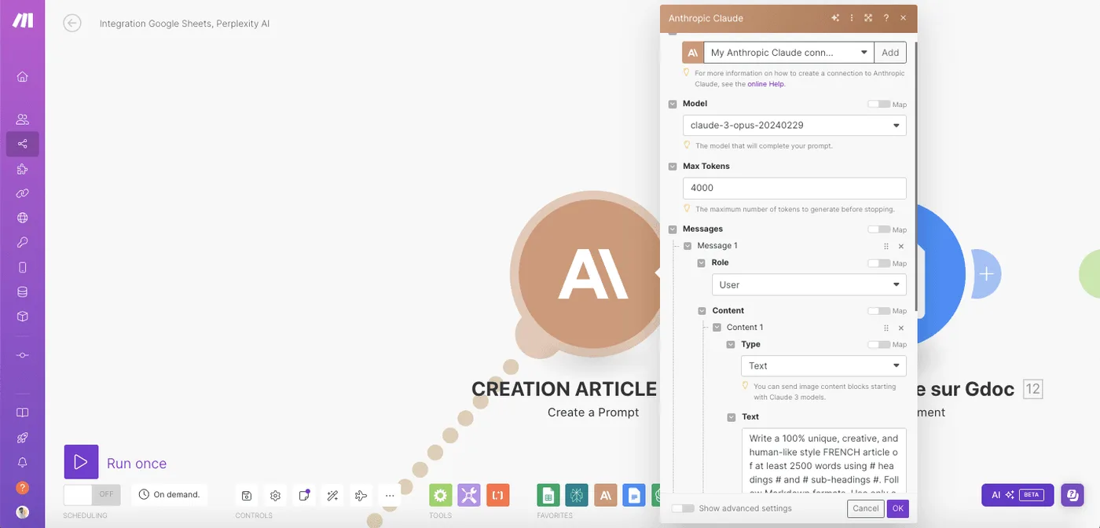Screen dimensions: 1100x528
Task: Toggle Map switch for Role
Action: tap(878, 263)
